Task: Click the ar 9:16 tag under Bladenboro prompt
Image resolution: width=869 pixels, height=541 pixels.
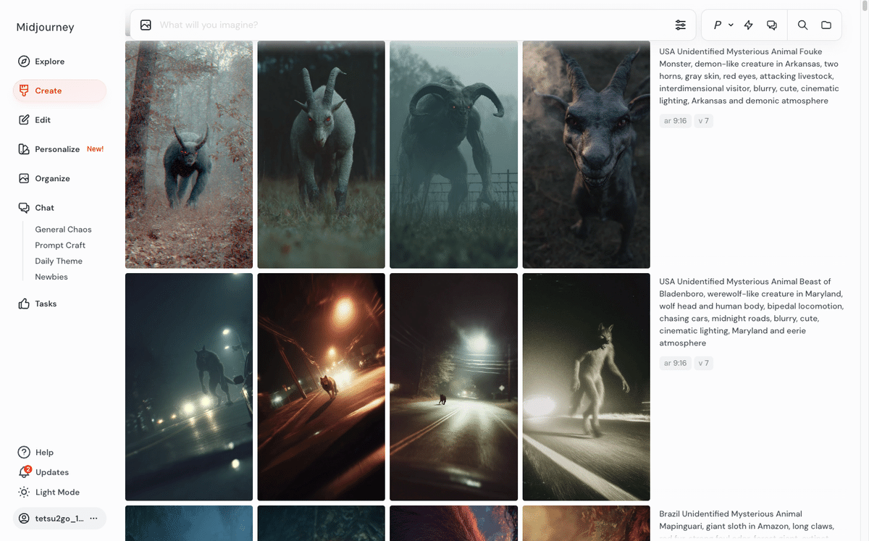Action: click(675, 363)
